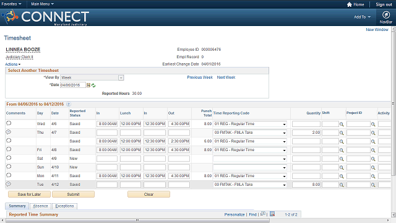This screenshot has height=223, width=396.
Task: Open comment bubble for Wed 4/6
Action: pos(9,123)
